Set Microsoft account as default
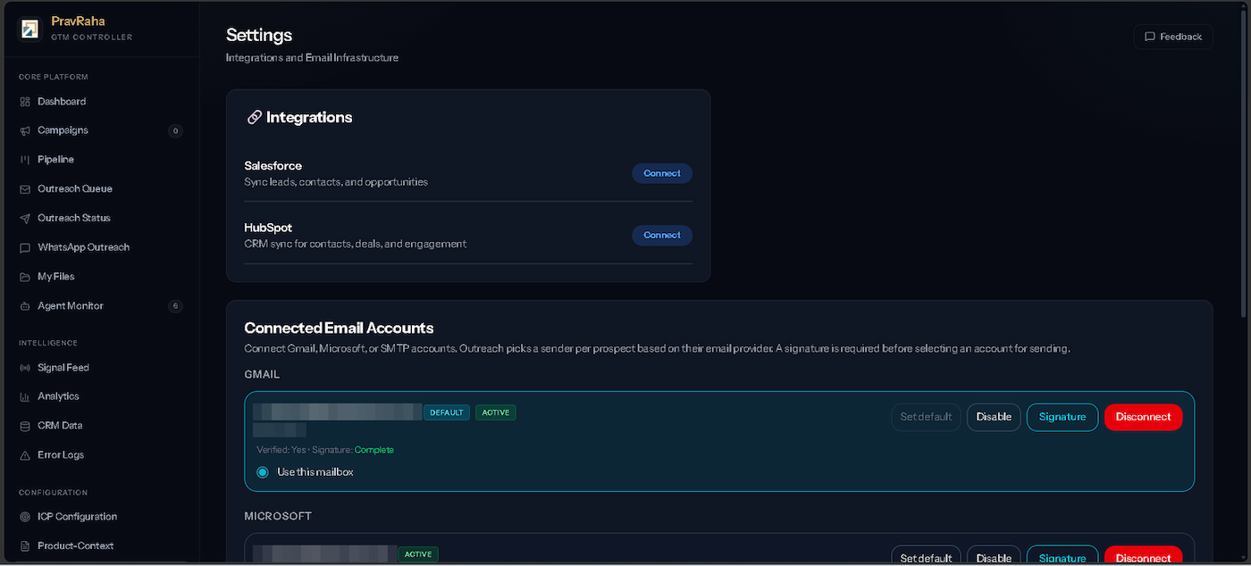 pos(926,556)
